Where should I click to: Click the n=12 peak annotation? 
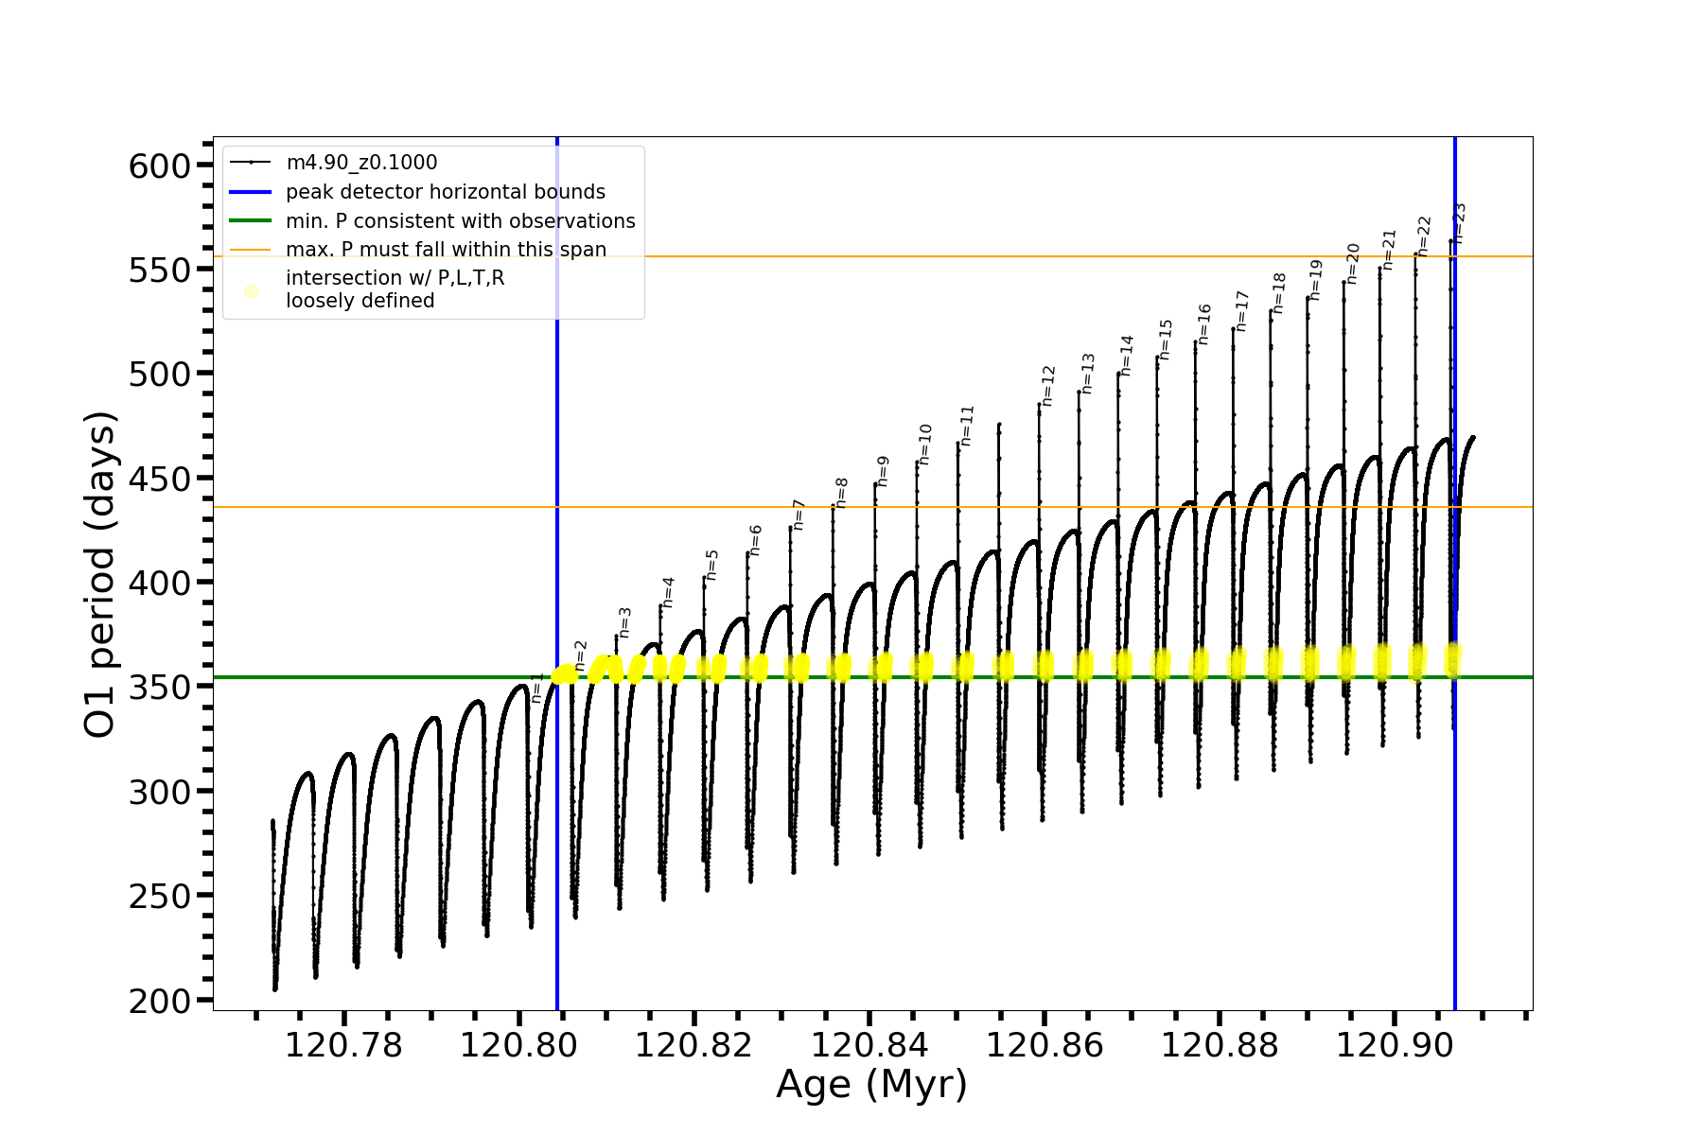point(1048,386)
